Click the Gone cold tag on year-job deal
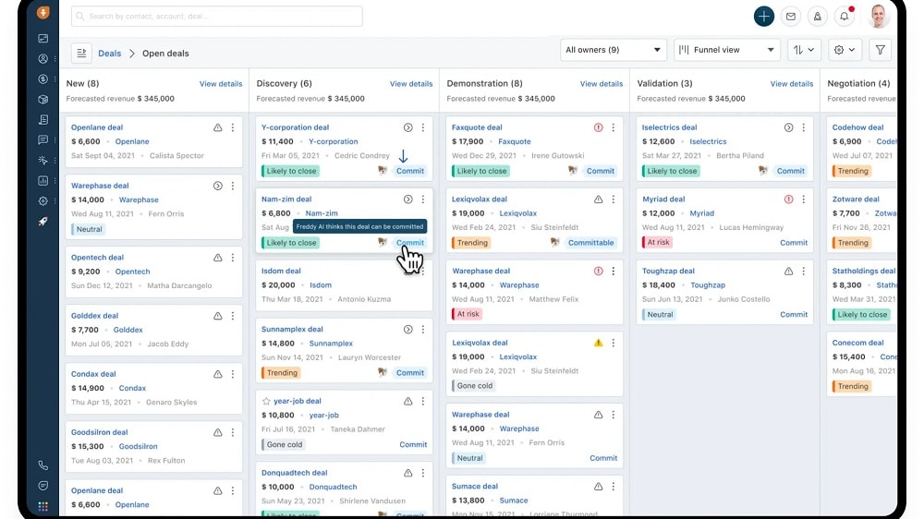The height and width of the screenshot is (519, 924). [x=284, y=445]
